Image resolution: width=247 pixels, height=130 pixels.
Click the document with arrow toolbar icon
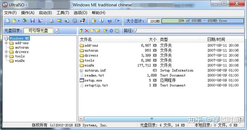[x=94, y=21]
